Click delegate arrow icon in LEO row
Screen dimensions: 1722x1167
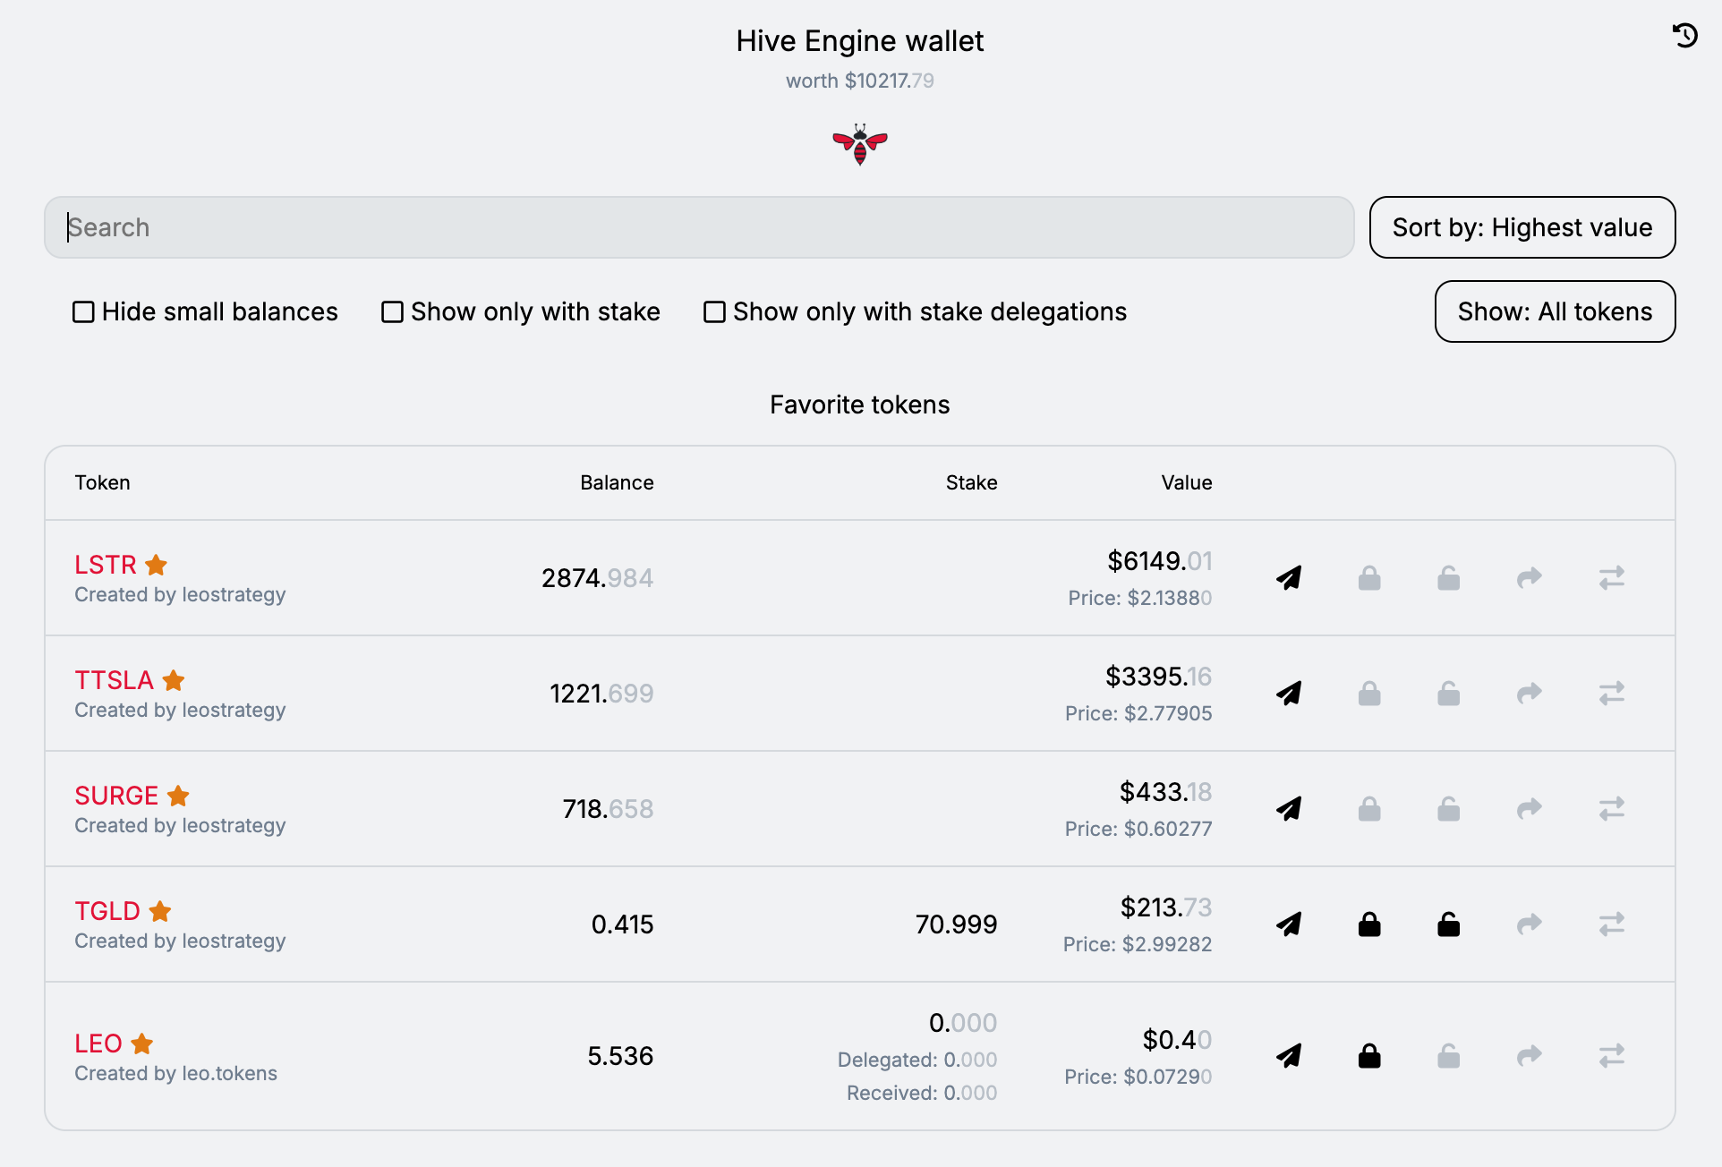click(x=1530, y=1056)
